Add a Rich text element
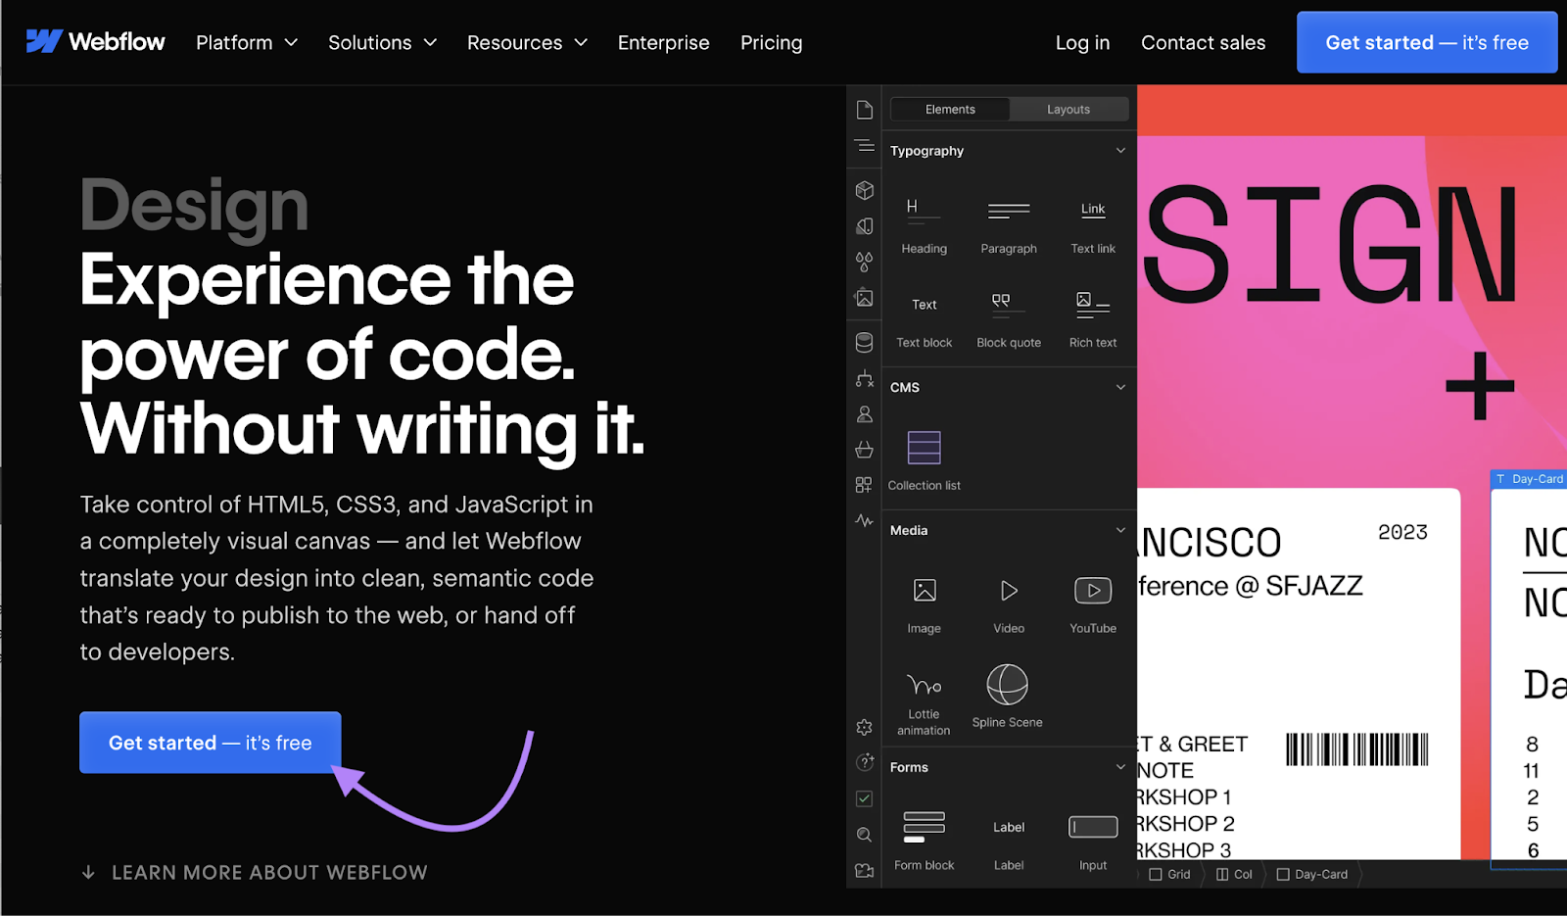Viewport: 1567px width, 916px height. (1093, 320)
